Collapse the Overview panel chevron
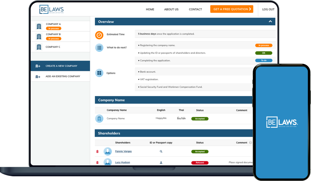 pyautogui.click(x=270, y=21)
